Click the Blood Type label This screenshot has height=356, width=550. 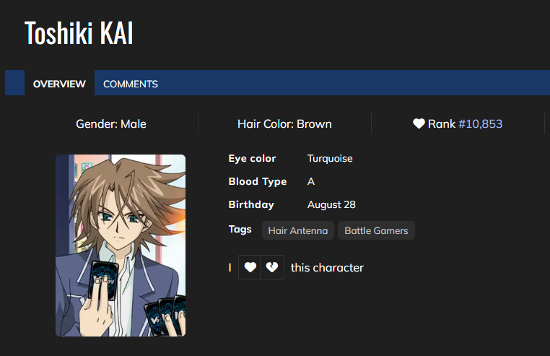pos(258,181)
